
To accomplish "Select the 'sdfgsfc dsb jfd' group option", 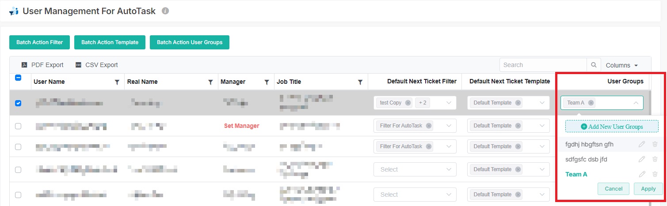I will coord(586,159).
